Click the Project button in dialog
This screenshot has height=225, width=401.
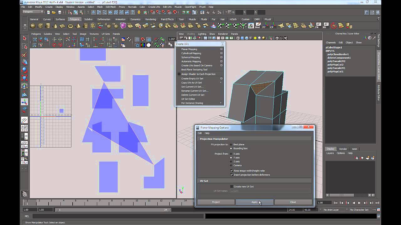tap(216, 202)
